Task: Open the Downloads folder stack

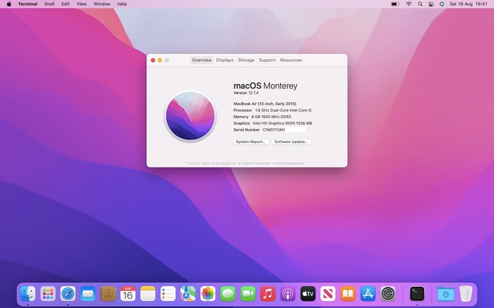Action: [446, 294]
